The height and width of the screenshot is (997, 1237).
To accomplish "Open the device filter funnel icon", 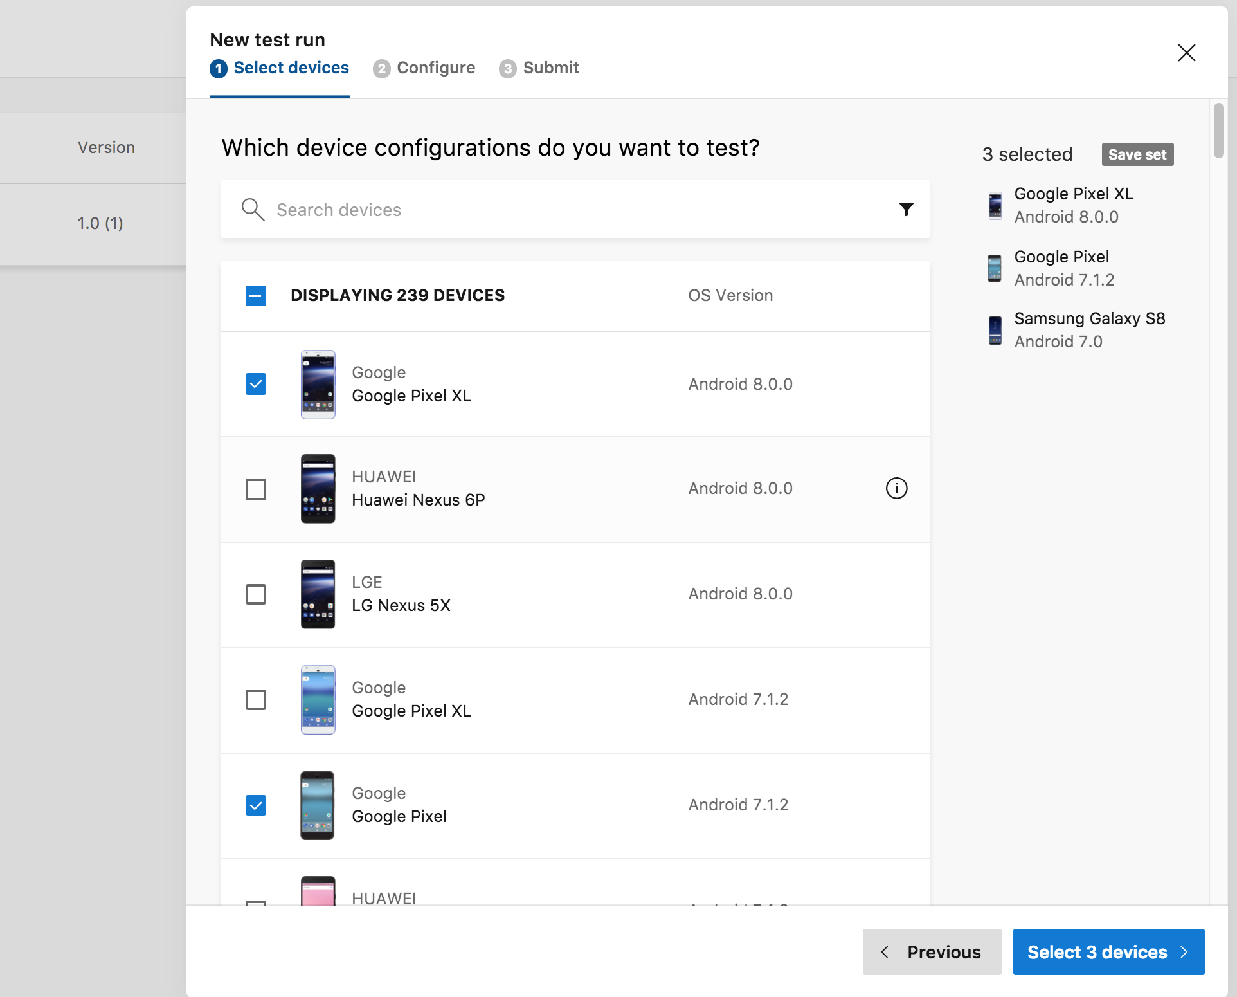I will tap(906, 210).
